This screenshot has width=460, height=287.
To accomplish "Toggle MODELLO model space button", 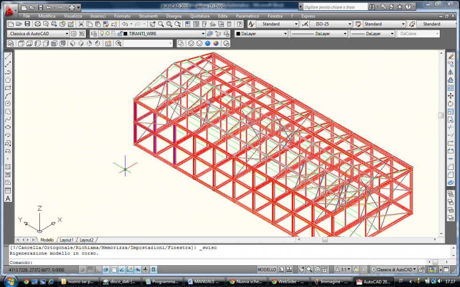I will (x=267, y=270).
